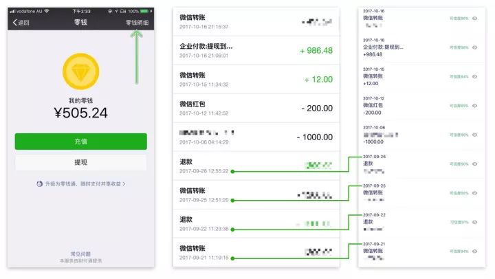Toggle eye icon for 2017-09-26 退款 entry
The height and width of the screenshot is (279, 495).
click(474, 164)
